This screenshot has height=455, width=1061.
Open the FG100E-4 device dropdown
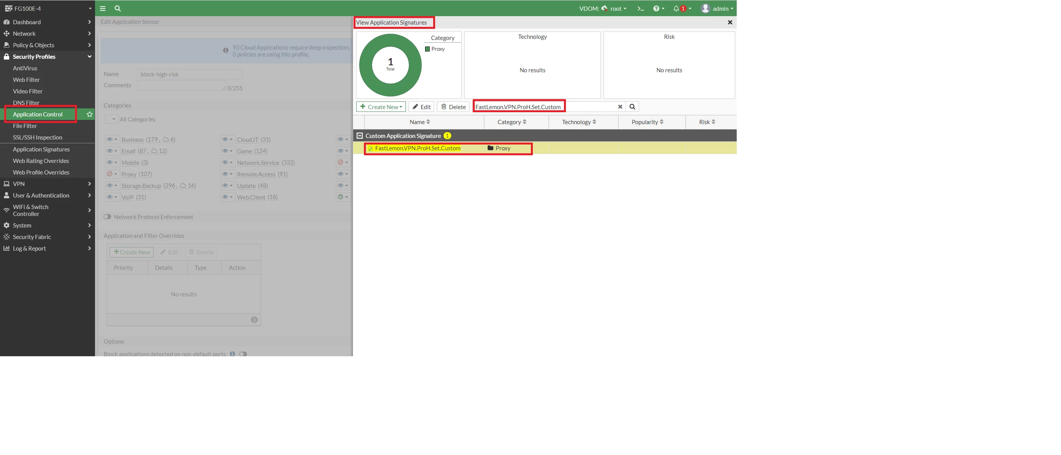click(x=48, y=8)
